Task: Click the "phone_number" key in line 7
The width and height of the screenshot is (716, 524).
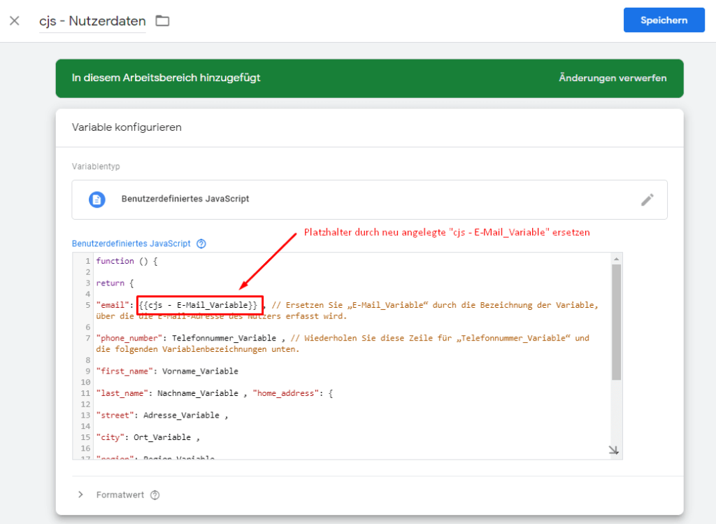Action: click(x=129, y=338)
